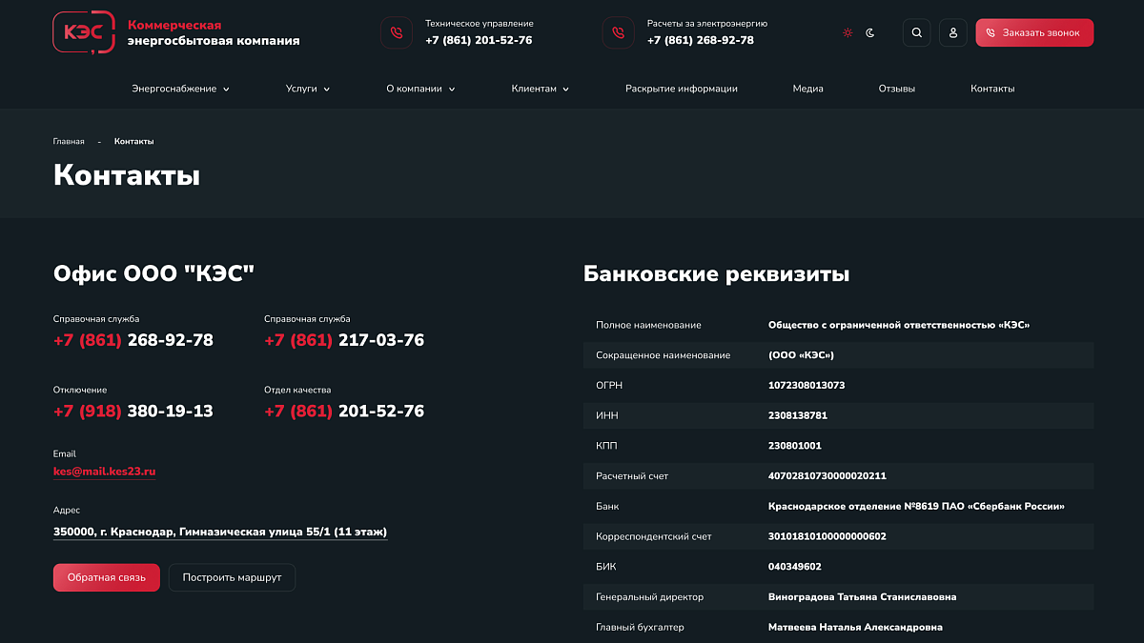Expand the Энергоснабжение dropdown menu
The height and width of the screenshot is (643, 1144).
pos(180,89)
